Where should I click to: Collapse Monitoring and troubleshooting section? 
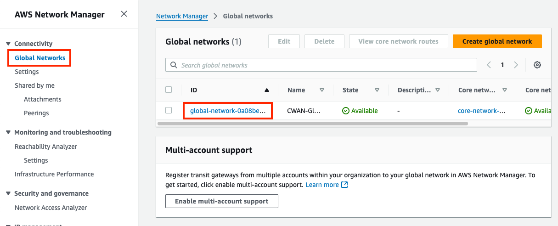click(8, 132)
